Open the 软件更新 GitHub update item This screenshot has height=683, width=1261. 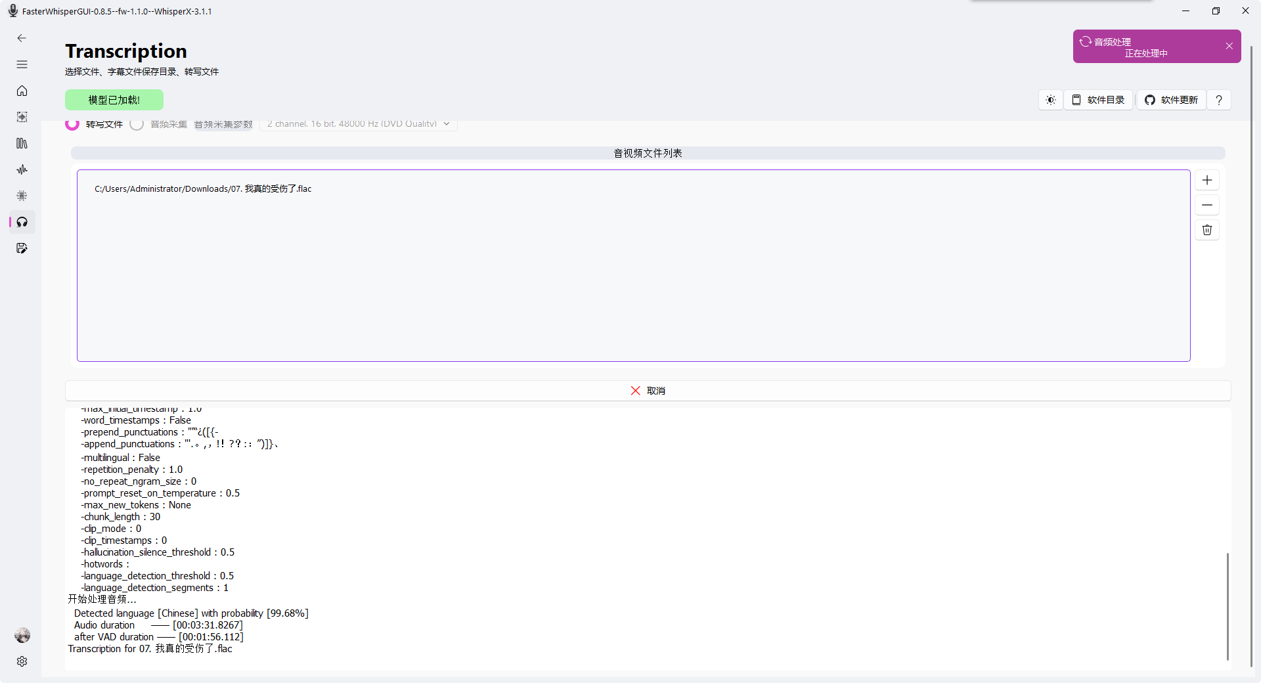[x=1172, y=100]
